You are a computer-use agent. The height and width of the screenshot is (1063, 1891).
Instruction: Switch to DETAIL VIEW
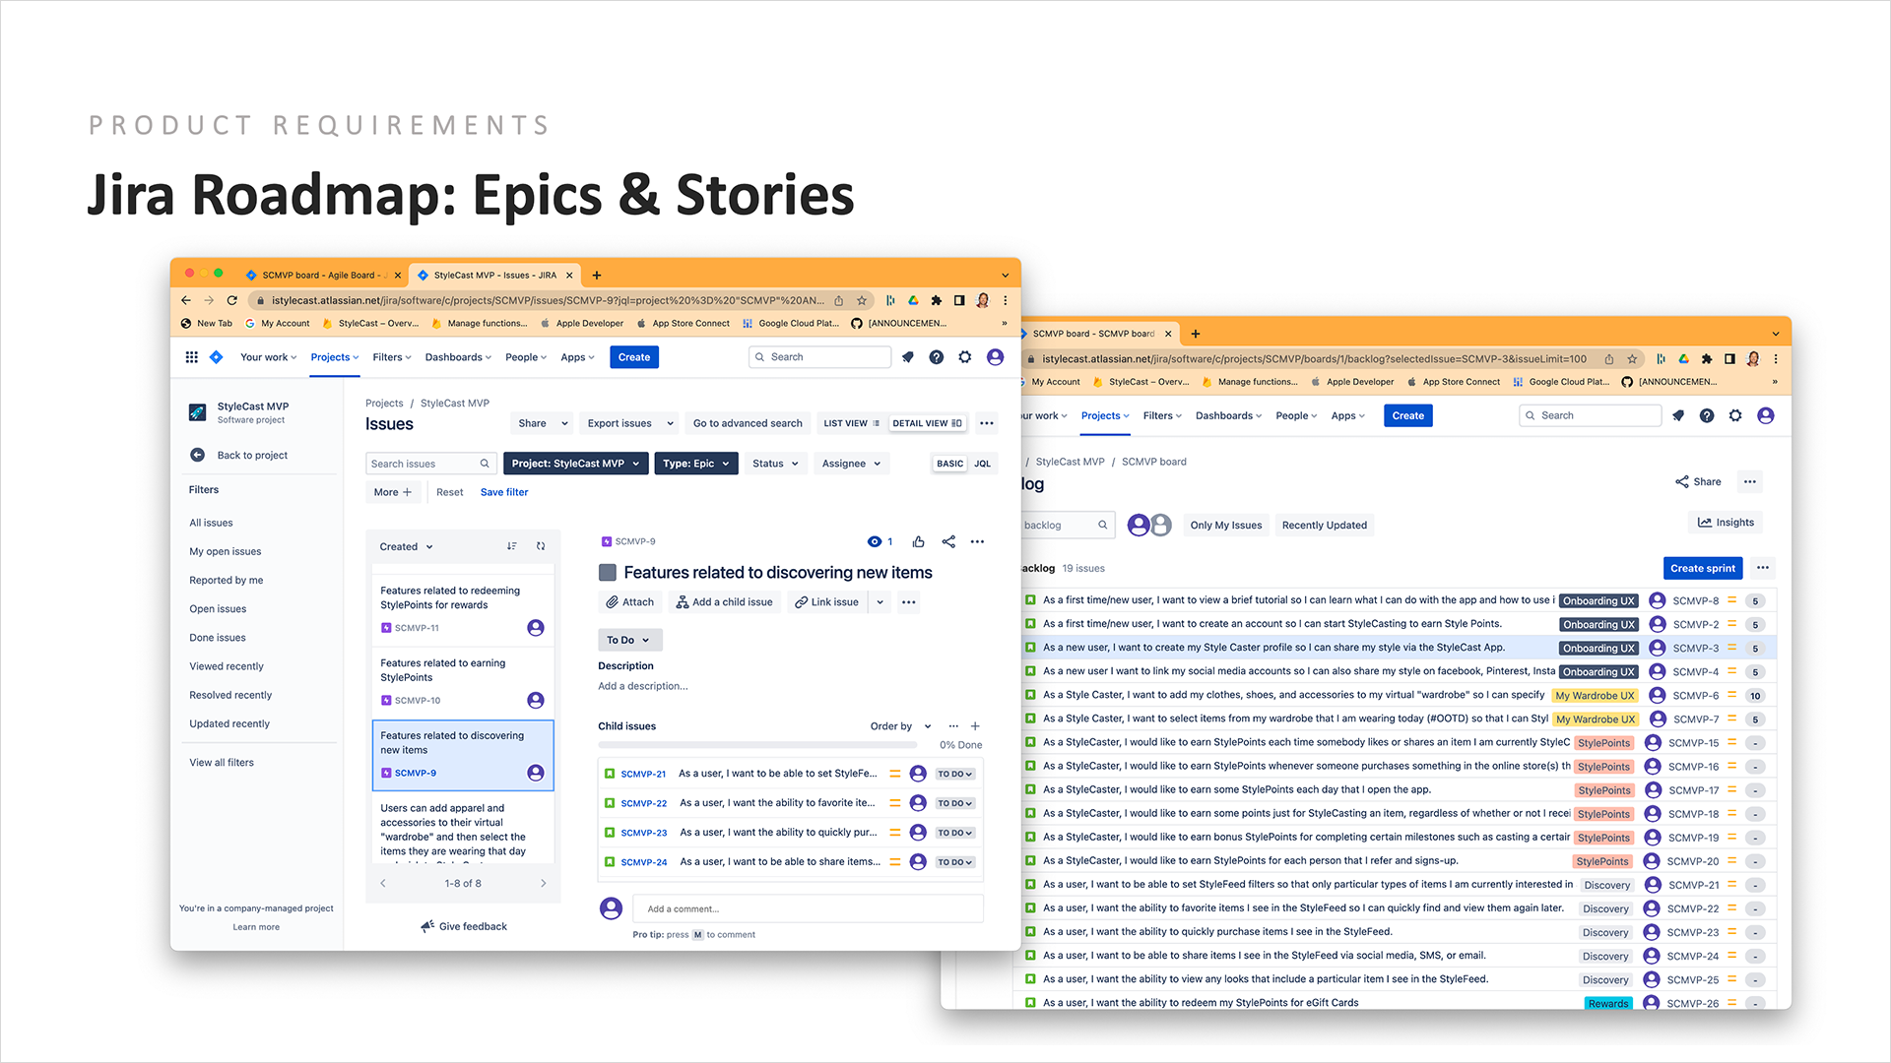tap(927, 423)
